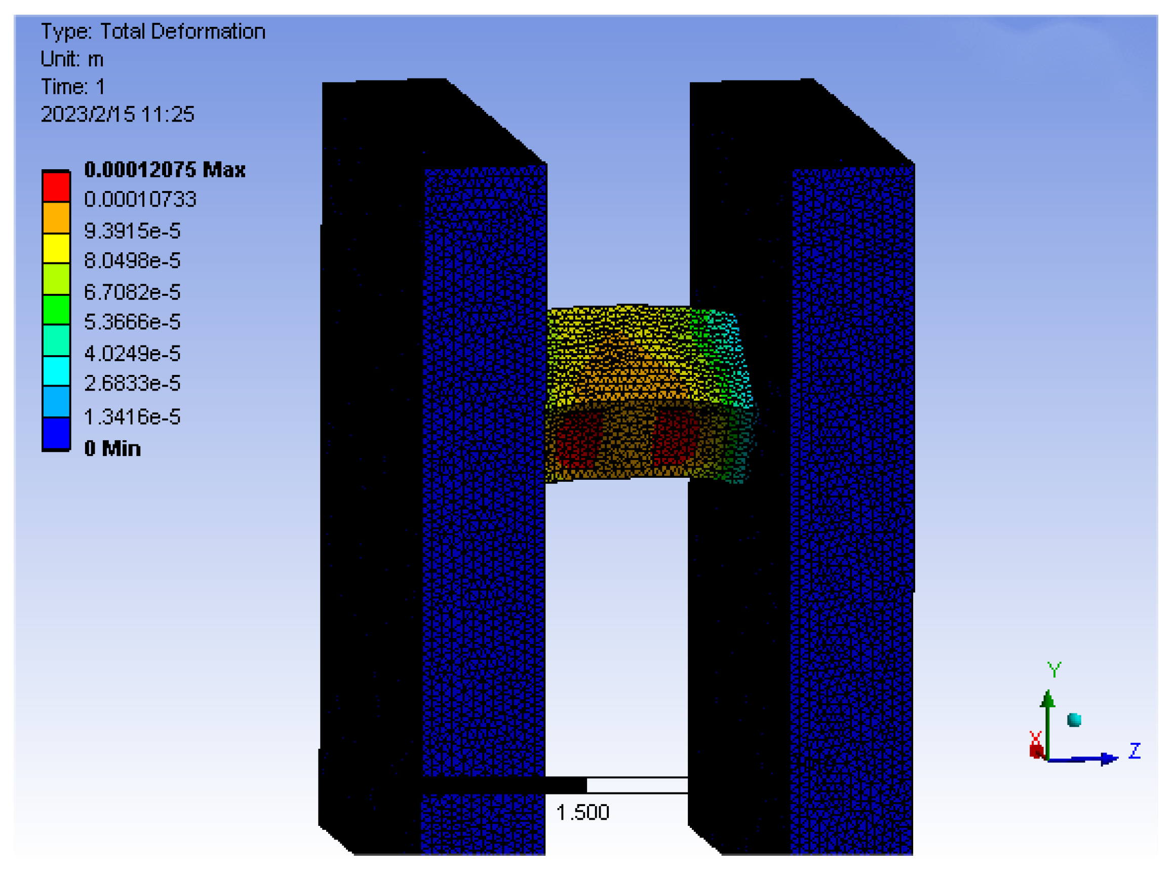
Task: Click the 6.7082e-5 legend value
Action: coord(132,292)
